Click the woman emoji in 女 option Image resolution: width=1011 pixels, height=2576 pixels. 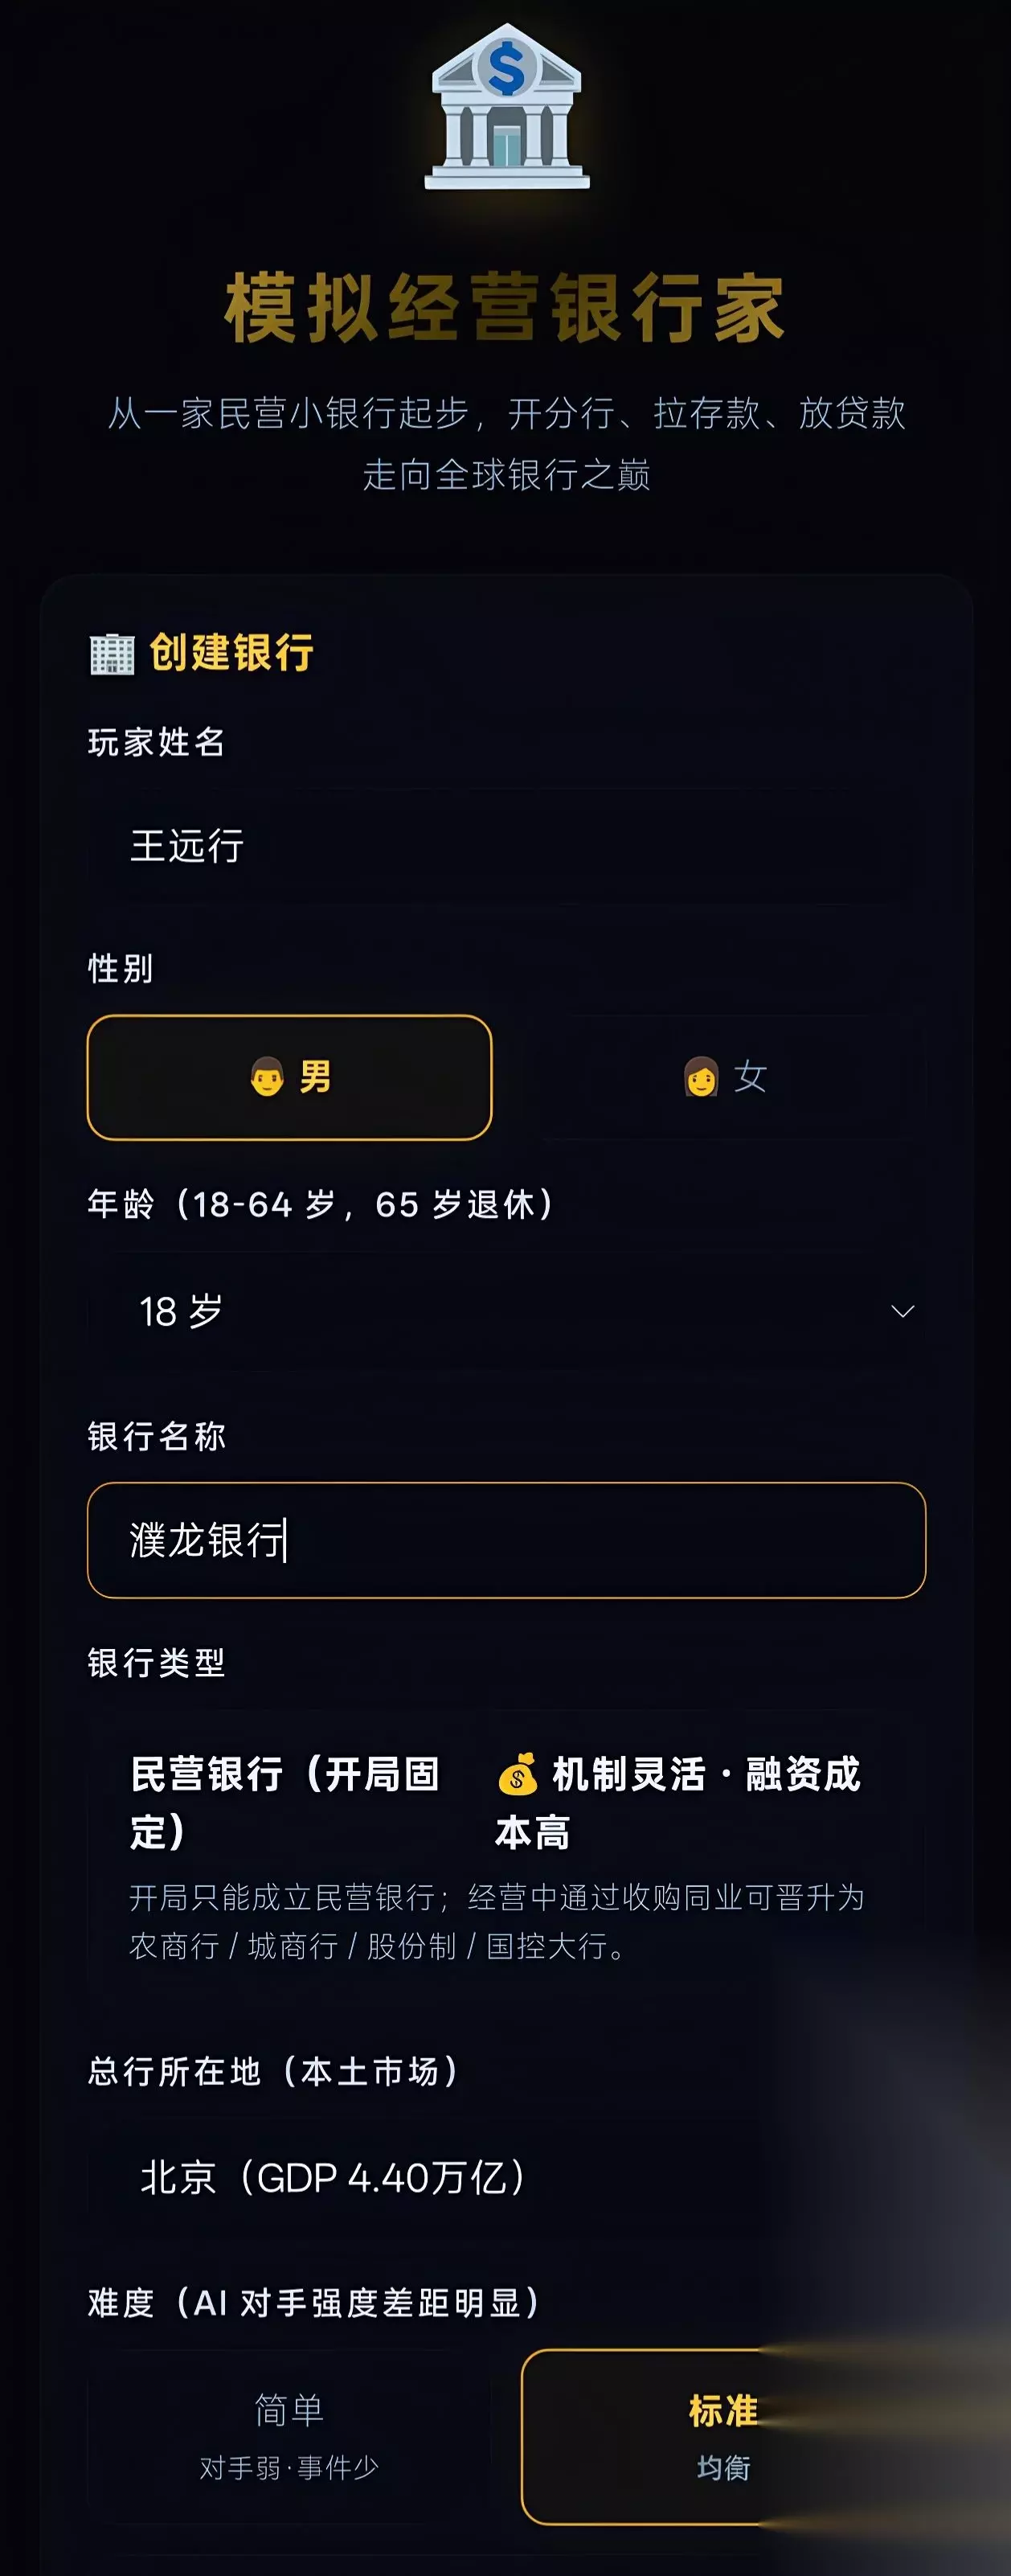(701, 1077)
